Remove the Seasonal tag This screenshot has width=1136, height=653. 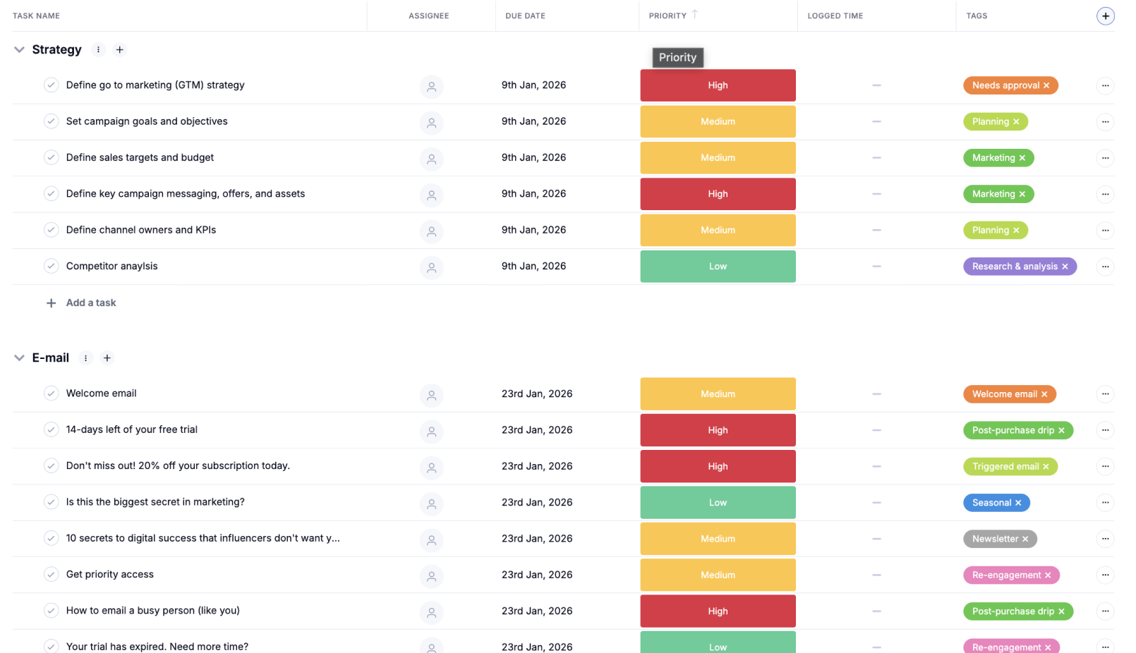click(1018, 504)
